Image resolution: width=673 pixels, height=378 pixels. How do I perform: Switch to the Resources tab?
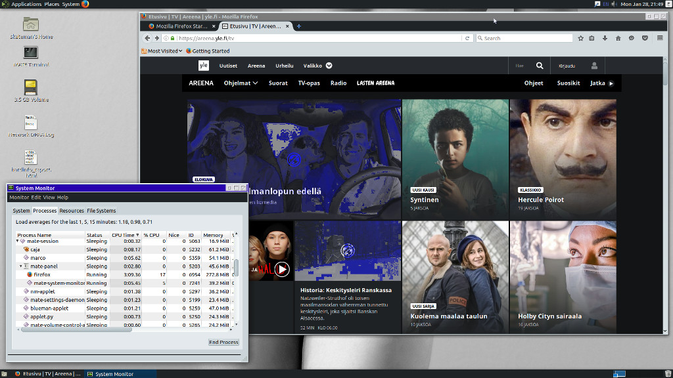coord(71,211)
